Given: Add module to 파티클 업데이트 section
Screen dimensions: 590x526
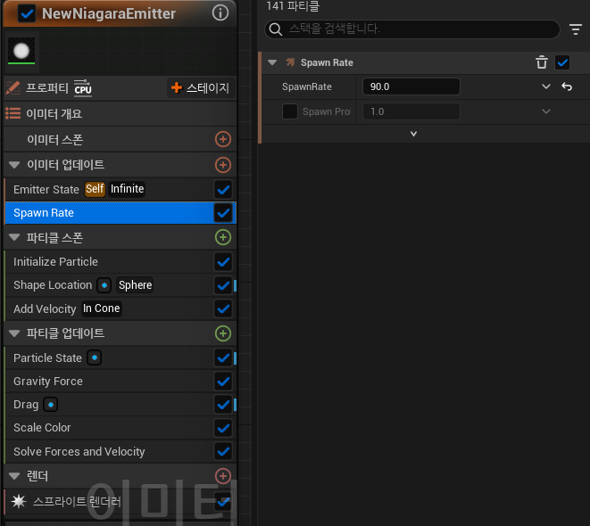Looking at the screenshot, I should (223, 333).
